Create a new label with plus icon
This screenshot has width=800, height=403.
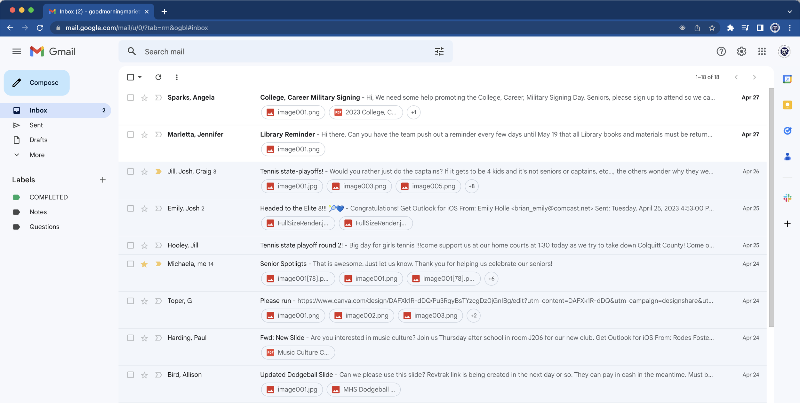coord(102,180)
